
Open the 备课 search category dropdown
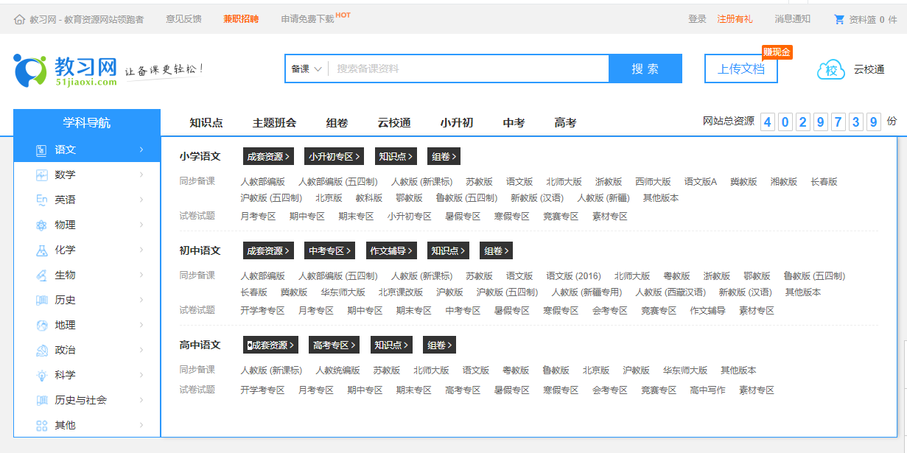pyautogui.click(x=304, y=68)
